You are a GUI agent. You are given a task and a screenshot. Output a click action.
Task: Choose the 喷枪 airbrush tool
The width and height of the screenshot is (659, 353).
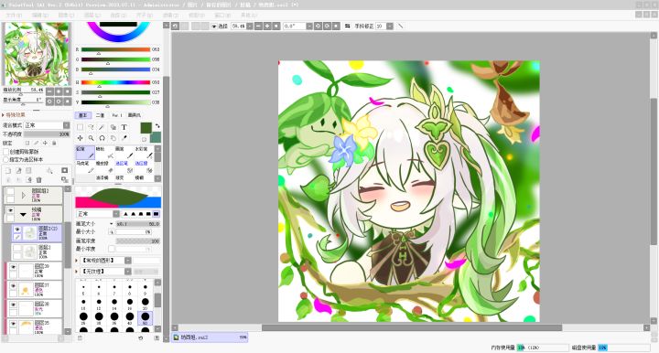[104, 153]
